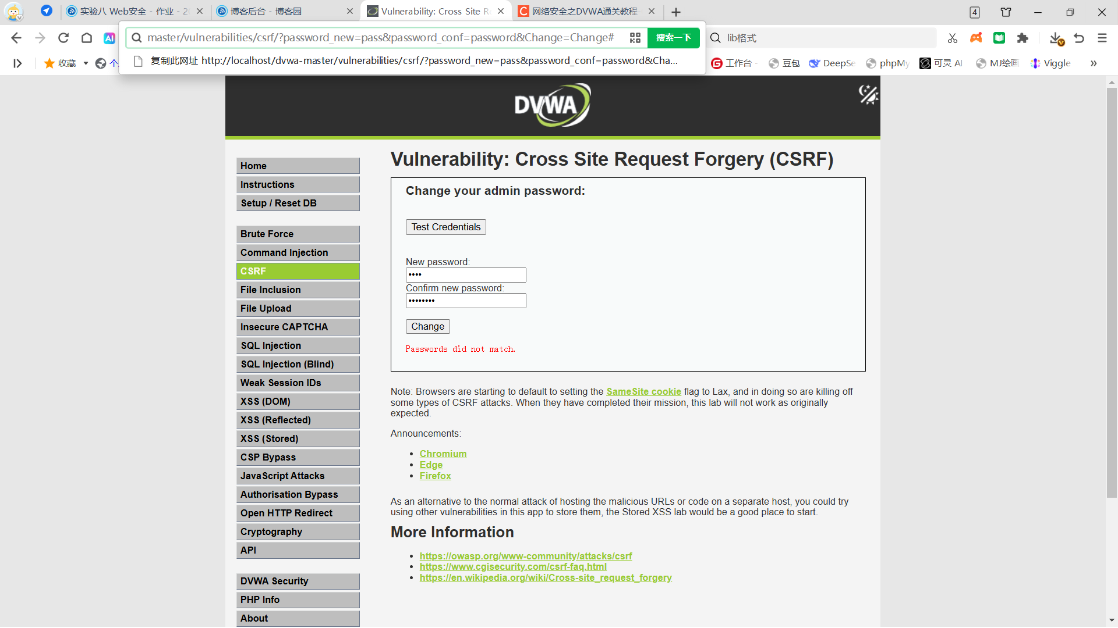
Task: Expand the sidebar panel toggle
Action: (17, 63)
